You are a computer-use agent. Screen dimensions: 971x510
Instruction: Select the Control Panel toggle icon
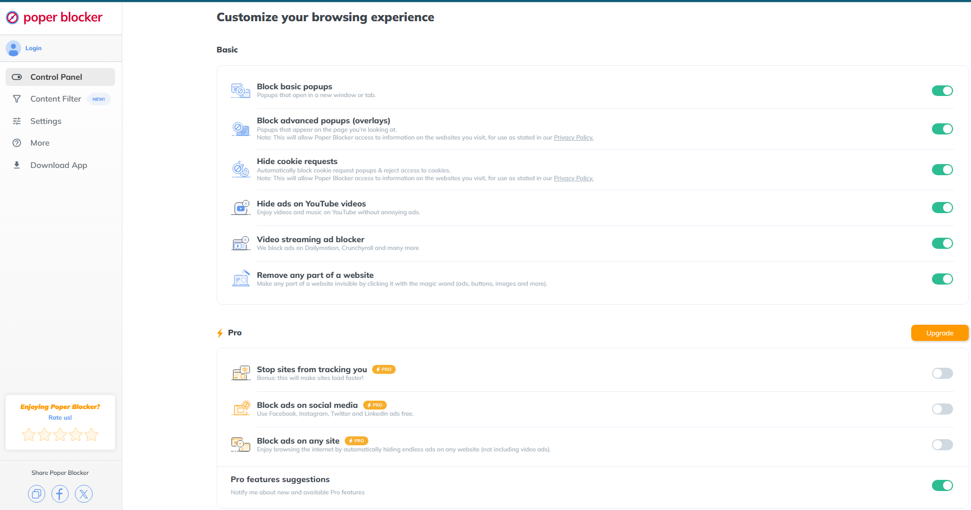(17, 77)
